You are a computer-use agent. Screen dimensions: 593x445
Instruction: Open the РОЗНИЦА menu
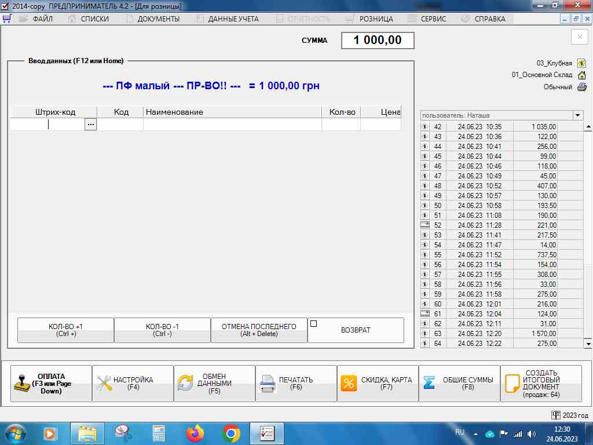(376, 19)
